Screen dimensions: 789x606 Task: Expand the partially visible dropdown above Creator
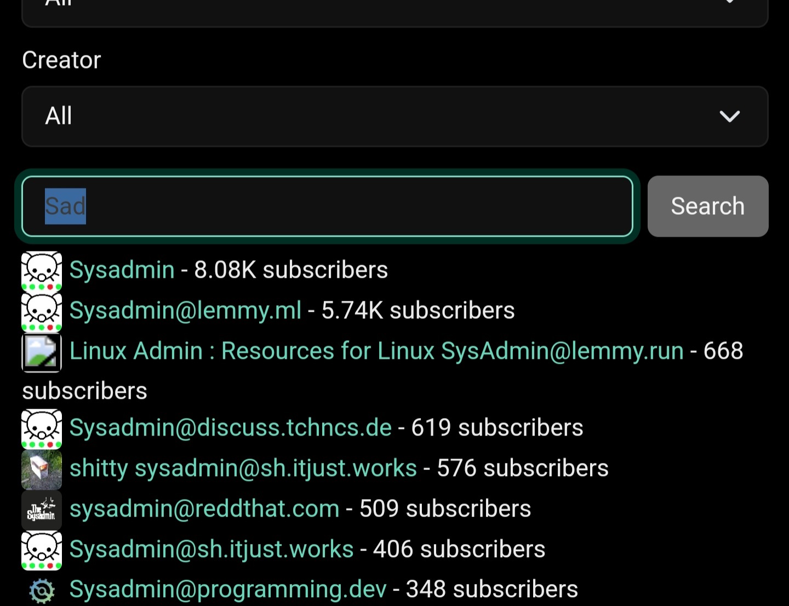395,11
